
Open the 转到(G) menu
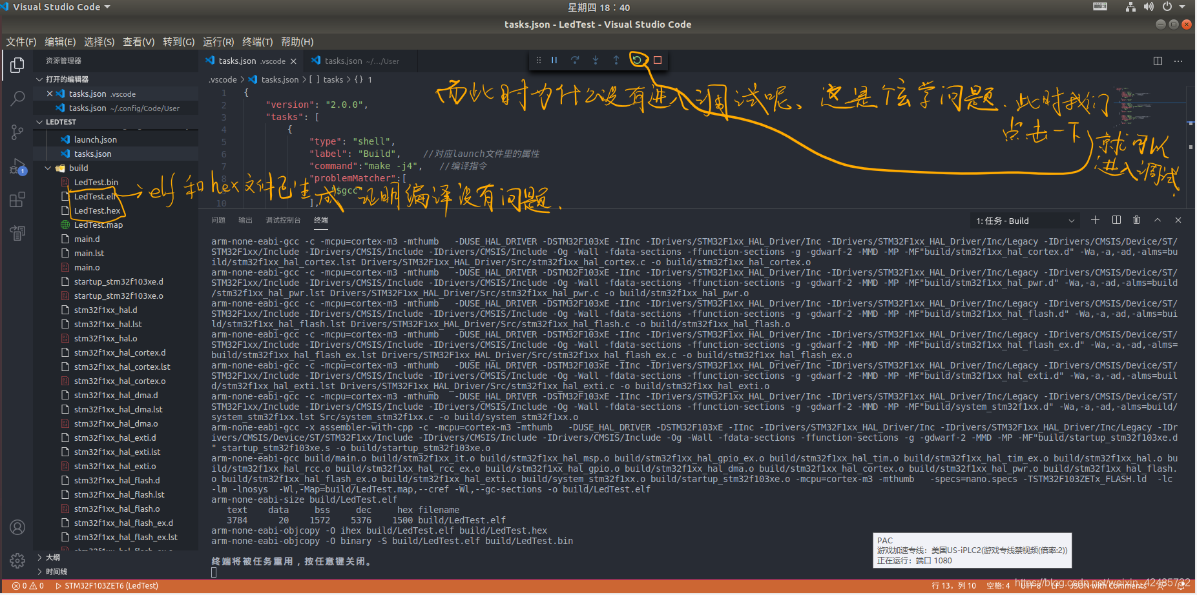[178, 42]
